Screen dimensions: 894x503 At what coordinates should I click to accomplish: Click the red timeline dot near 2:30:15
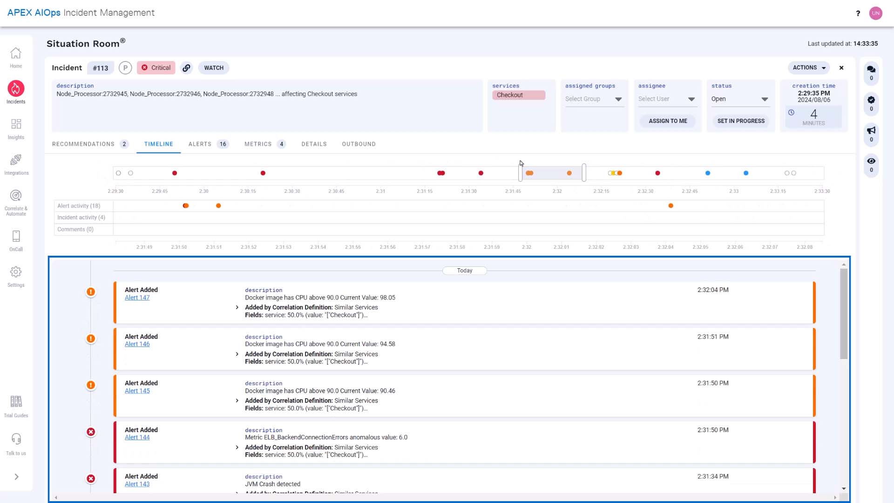(263, 173)
